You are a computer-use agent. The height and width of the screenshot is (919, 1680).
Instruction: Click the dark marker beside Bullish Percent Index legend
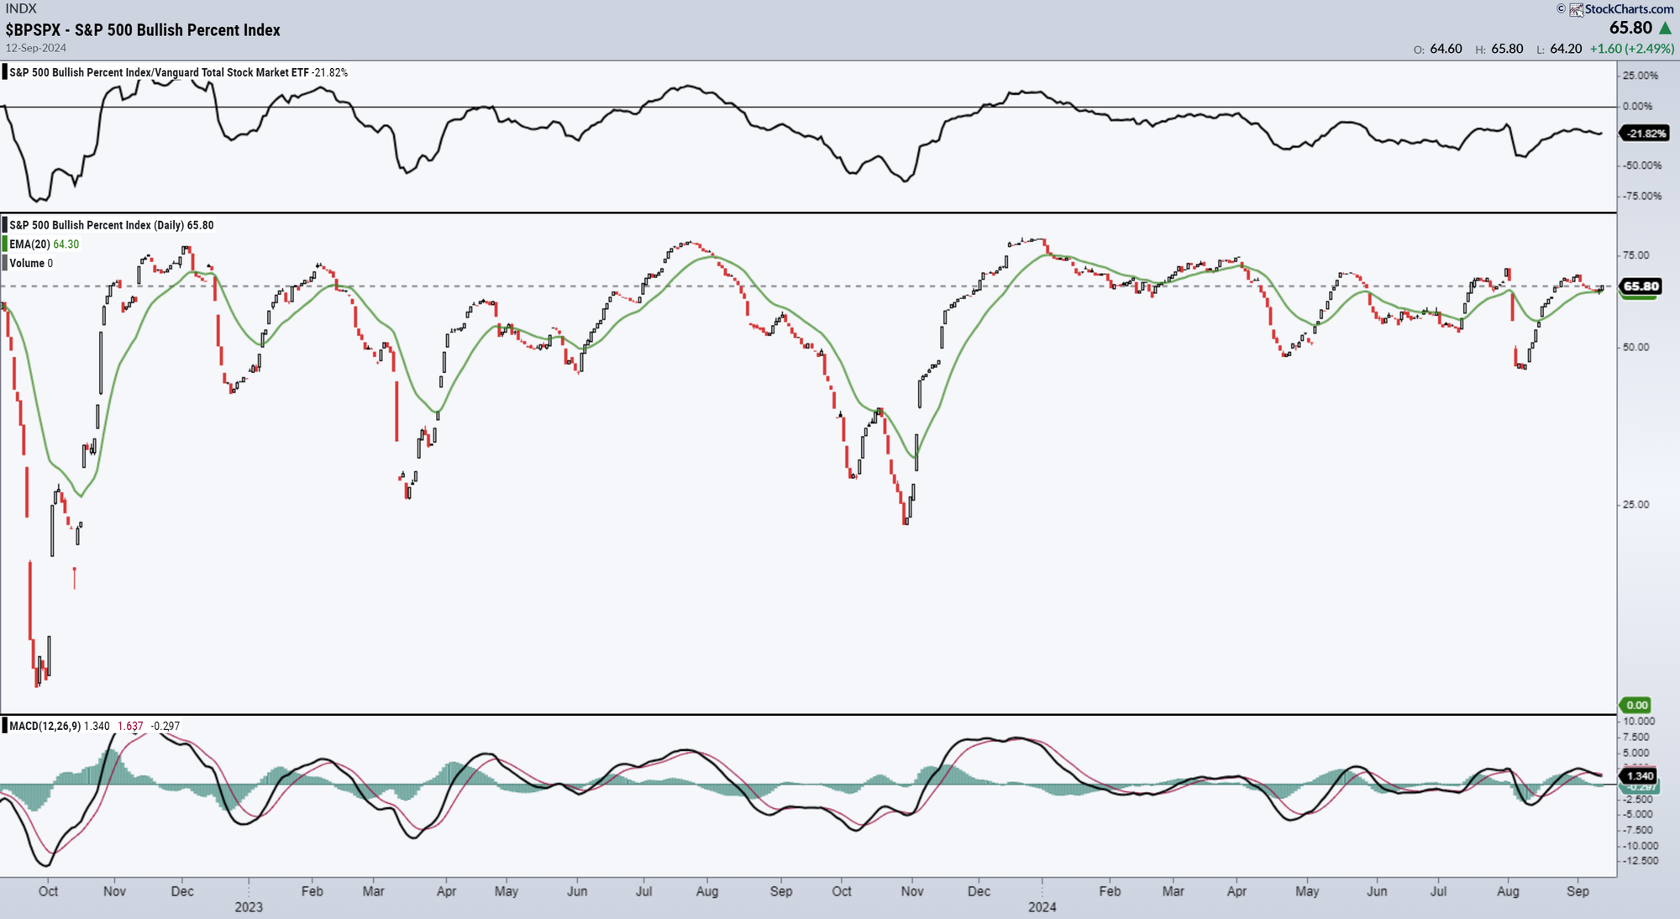click(7, 225)
